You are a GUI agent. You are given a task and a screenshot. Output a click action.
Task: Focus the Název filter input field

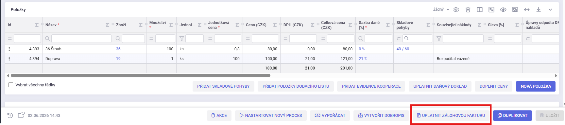pyautogui.click(x=81, y=39)
